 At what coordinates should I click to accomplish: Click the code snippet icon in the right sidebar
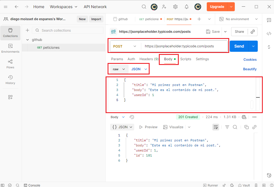(269, 34)
